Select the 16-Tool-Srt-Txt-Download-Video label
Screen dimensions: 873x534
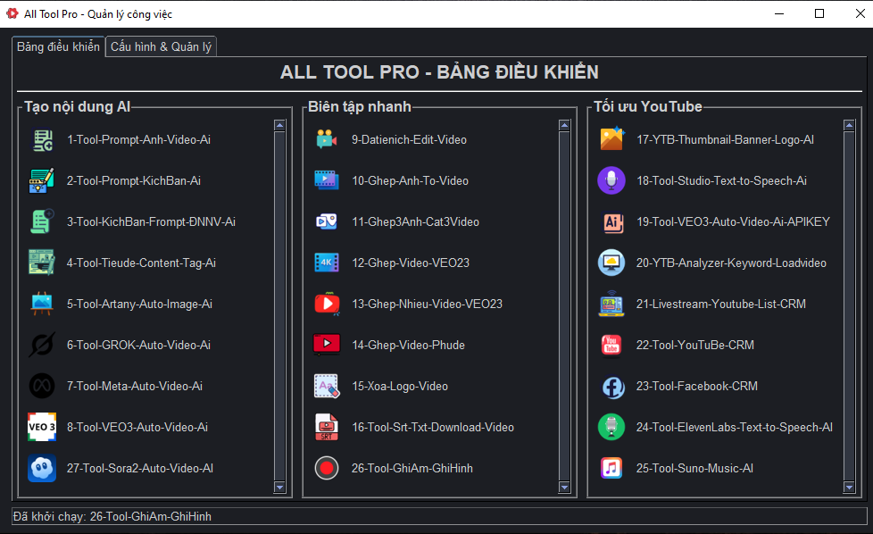[433, 427]
